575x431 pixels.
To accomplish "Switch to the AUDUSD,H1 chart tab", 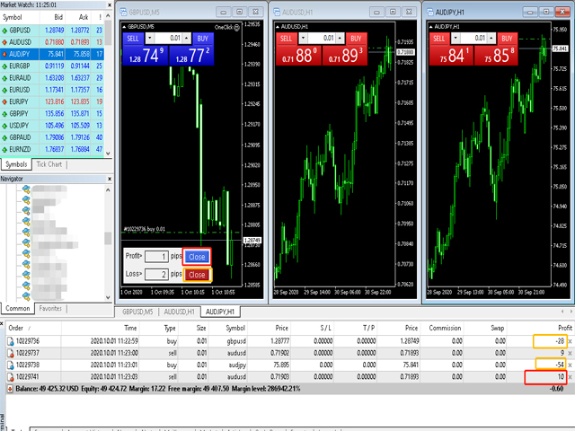I will pos(179,312).
